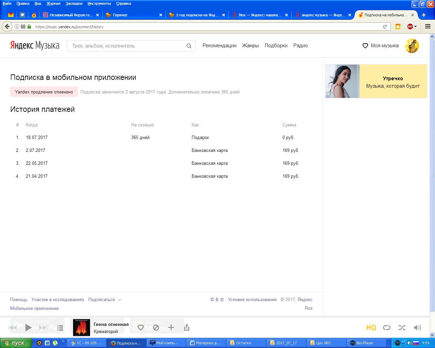The width and height of the screenshot is (435, 348).
Task: Open the Adblock Plus dropdown arrow
Action: [415, 27]
